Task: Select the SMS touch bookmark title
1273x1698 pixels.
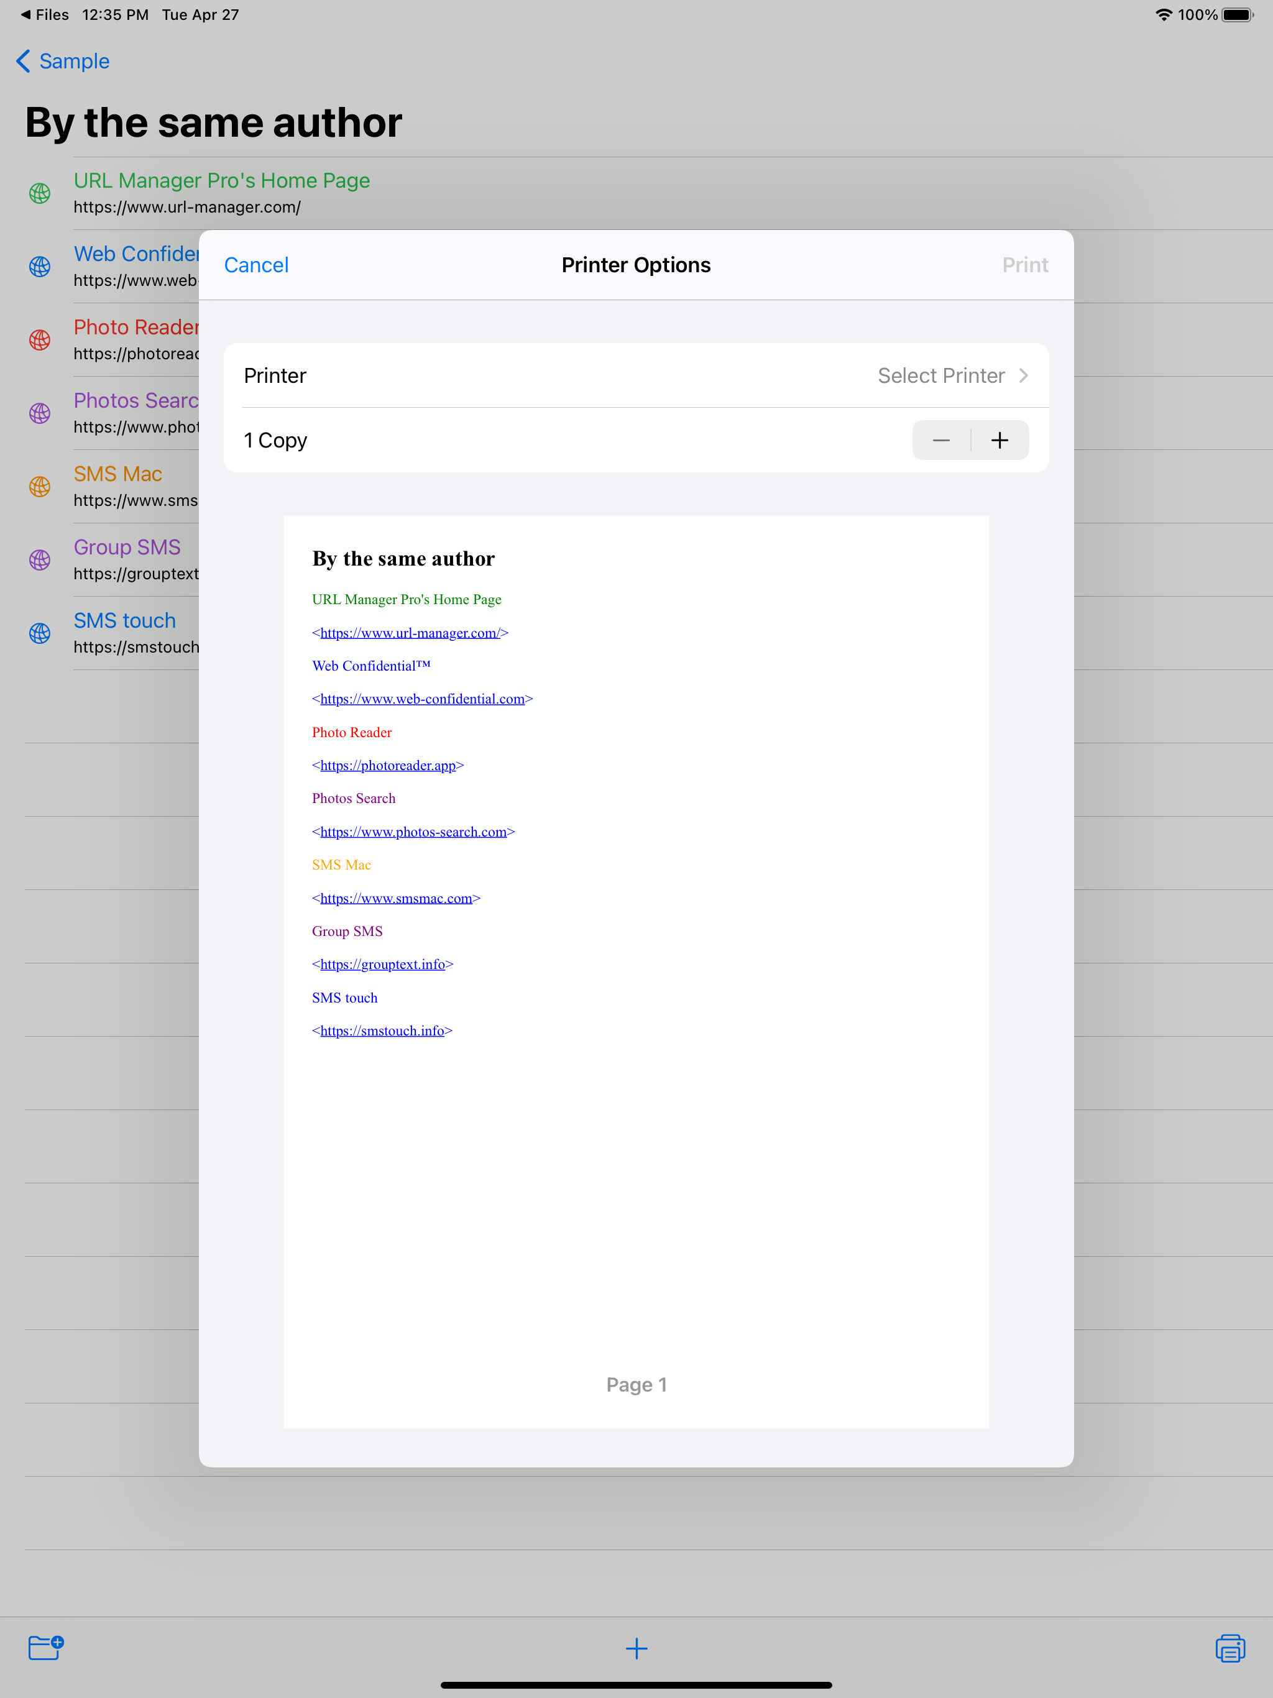Action: coord(124,620)
